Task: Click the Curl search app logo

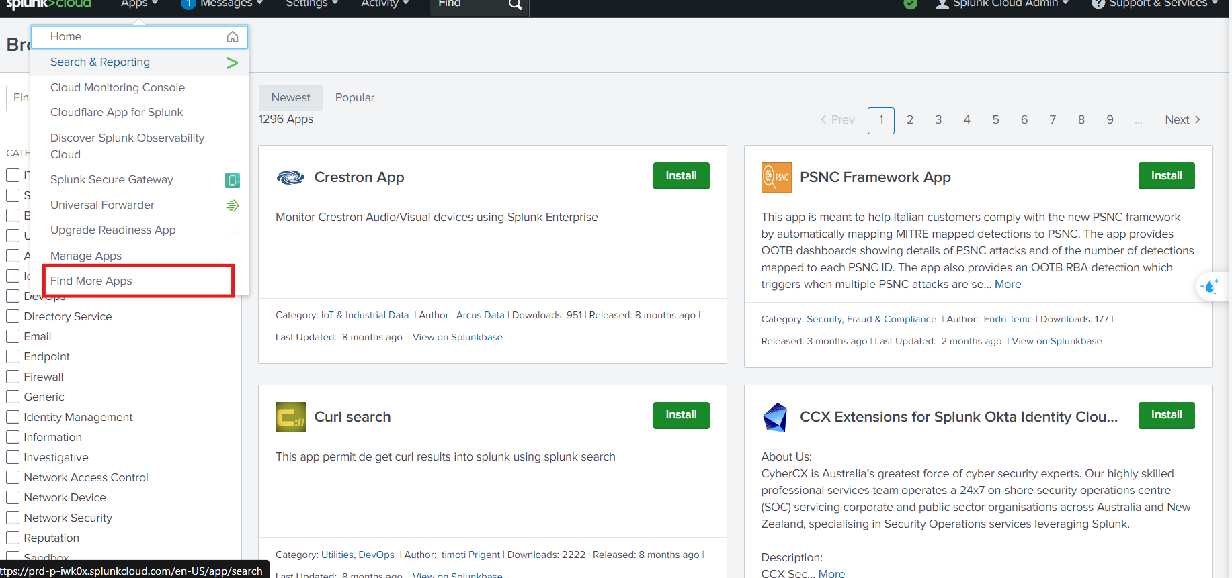Action: pos(290,417)
